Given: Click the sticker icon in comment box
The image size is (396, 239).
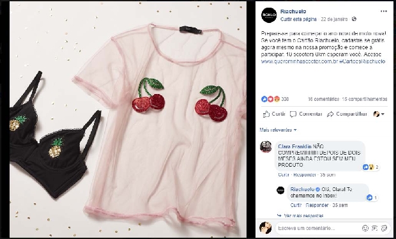Looking at the screenshot, I should click(384, 228).
